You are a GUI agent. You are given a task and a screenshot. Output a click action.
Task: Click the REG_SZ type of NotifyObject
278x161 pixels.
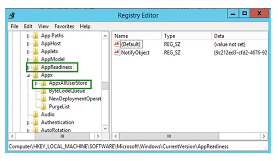click(x=172, y=52)
